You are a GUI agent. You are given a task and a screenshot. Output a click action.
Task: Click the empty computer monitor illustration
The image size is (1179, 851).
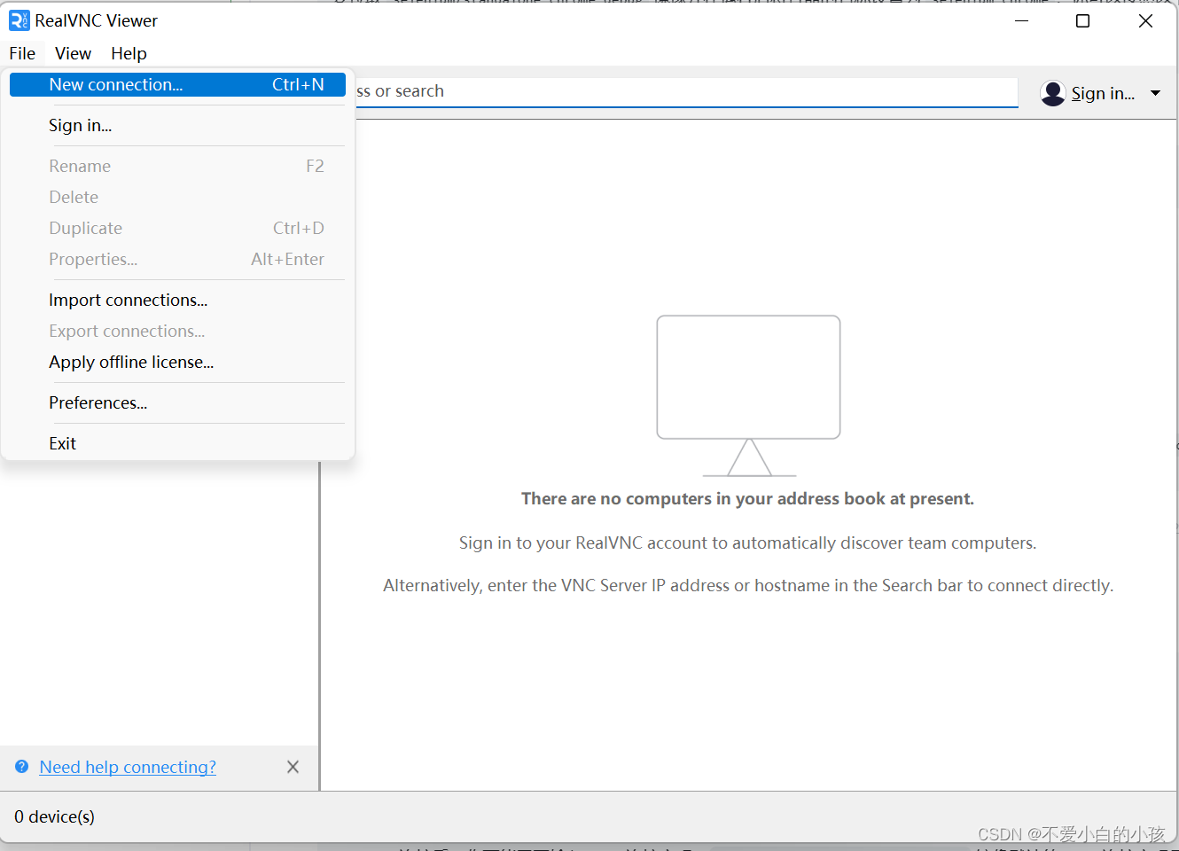(x=749, y=396)
